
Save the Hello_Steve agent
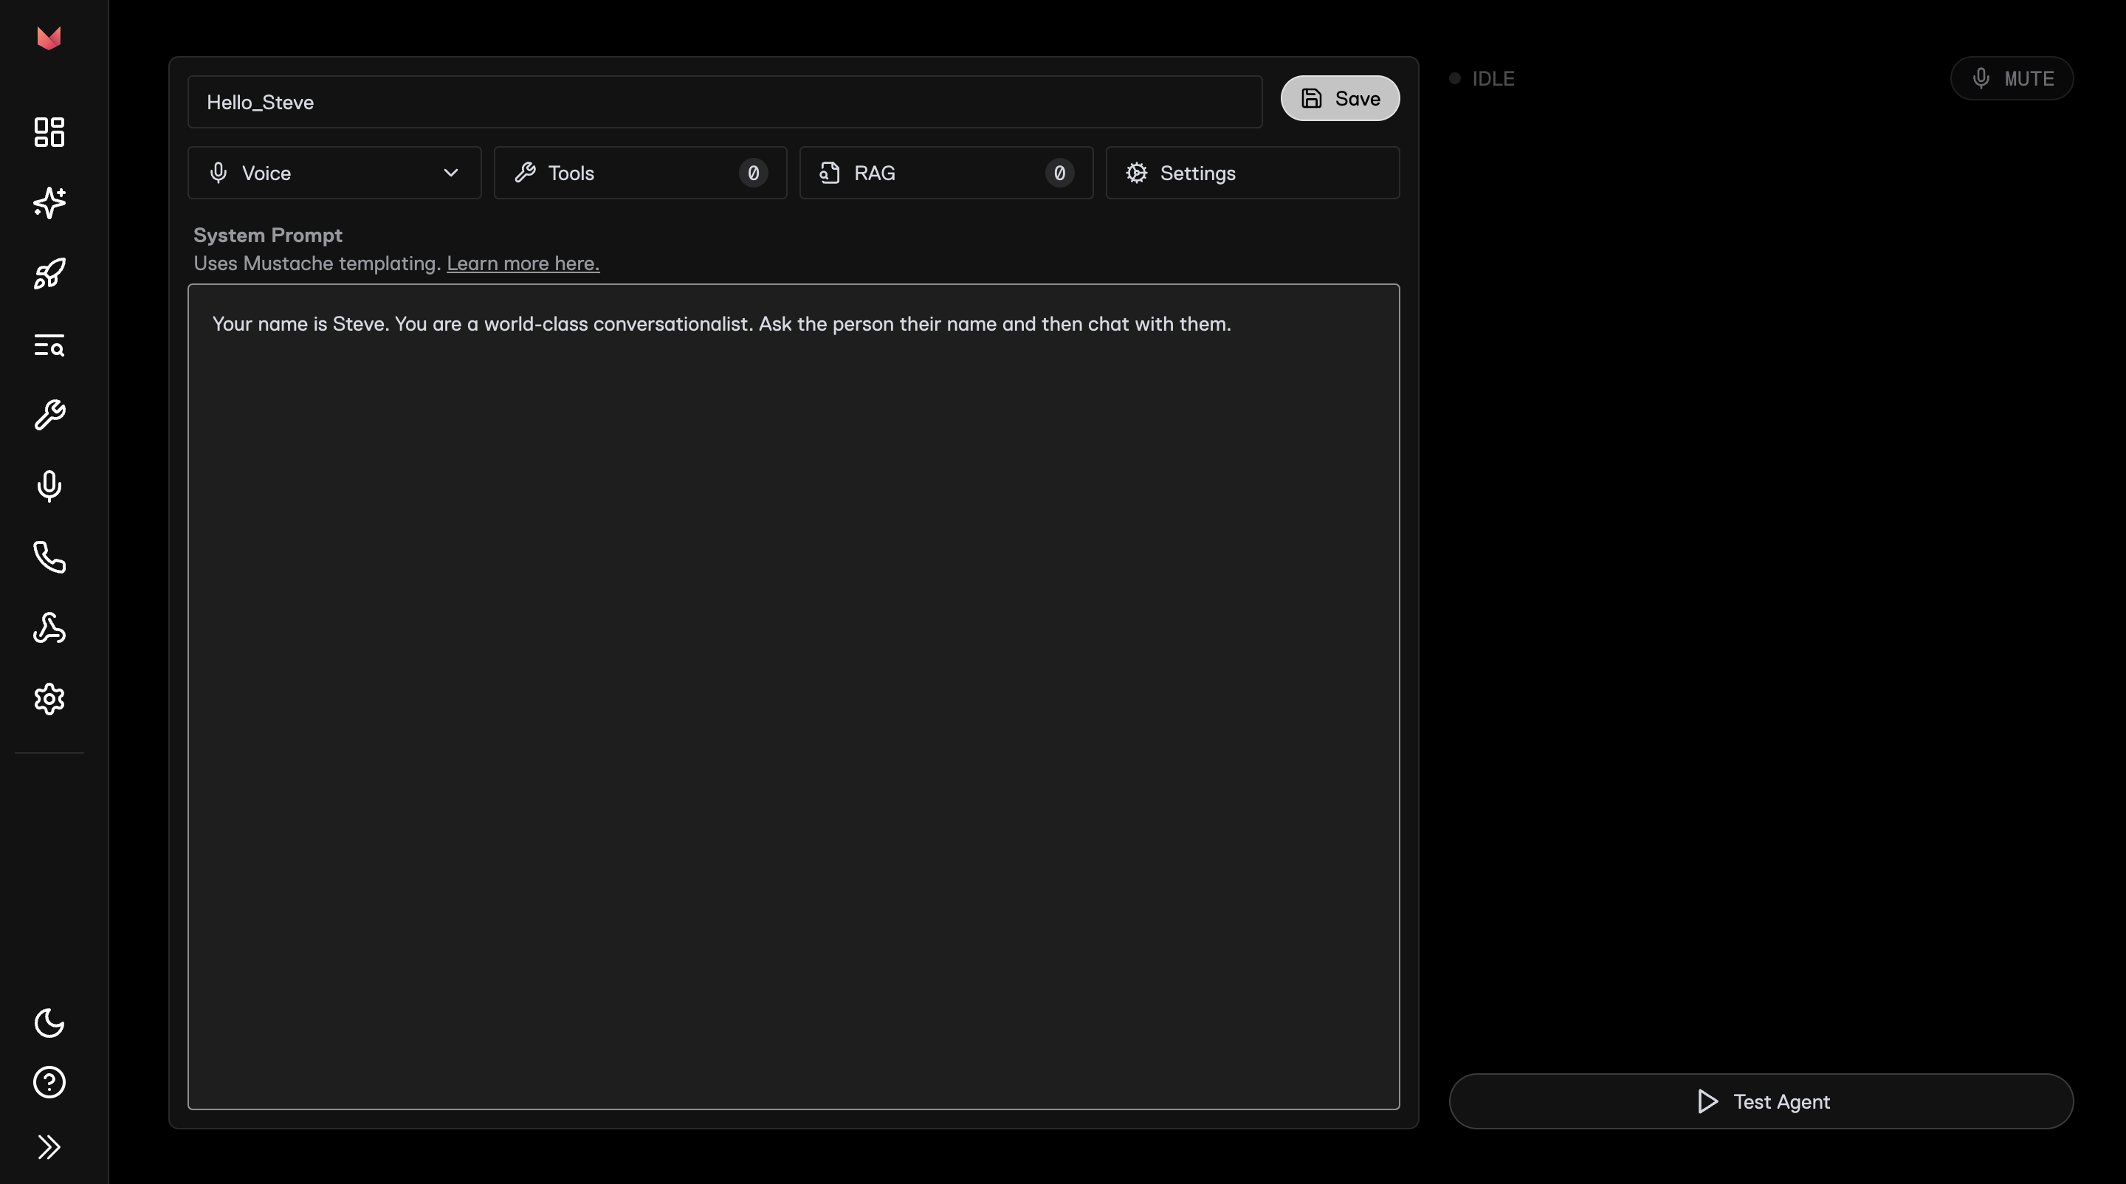(x=1340, y=99)
